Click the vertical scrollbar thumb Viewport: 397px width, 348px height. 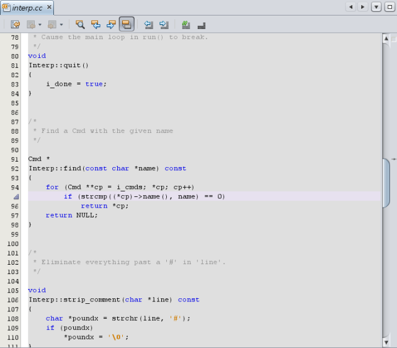(386, 183)
